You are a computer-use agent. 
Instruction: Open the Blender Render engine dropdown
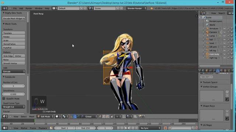coord(136,8)
